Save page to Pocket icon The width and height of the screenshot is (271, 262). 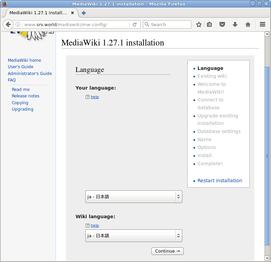pyautogui.click(x=222, y=24)
